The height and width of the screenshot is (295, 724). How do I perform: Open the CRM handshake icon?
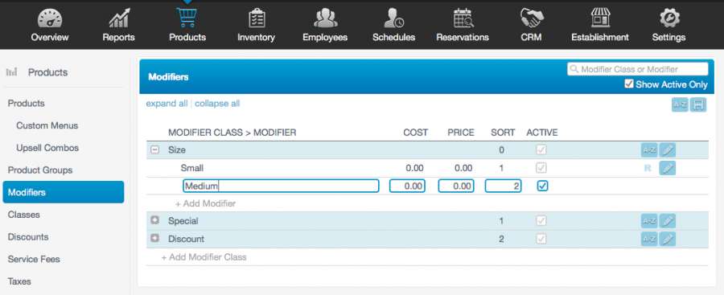click(x=532, y=19)
